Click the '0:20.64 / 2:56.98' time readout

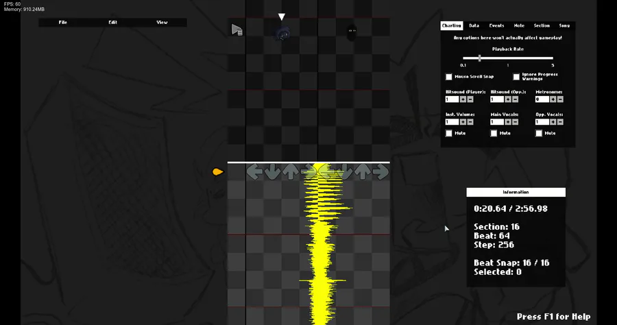pyautogui.click(x=510, y=209)
